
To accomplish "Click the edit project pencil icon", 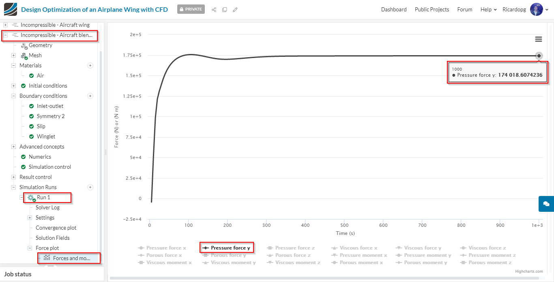I will click(235, 9).
